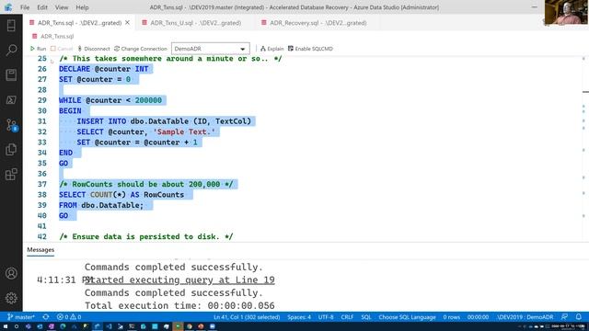Open the Source Control view

click(11, 125)
